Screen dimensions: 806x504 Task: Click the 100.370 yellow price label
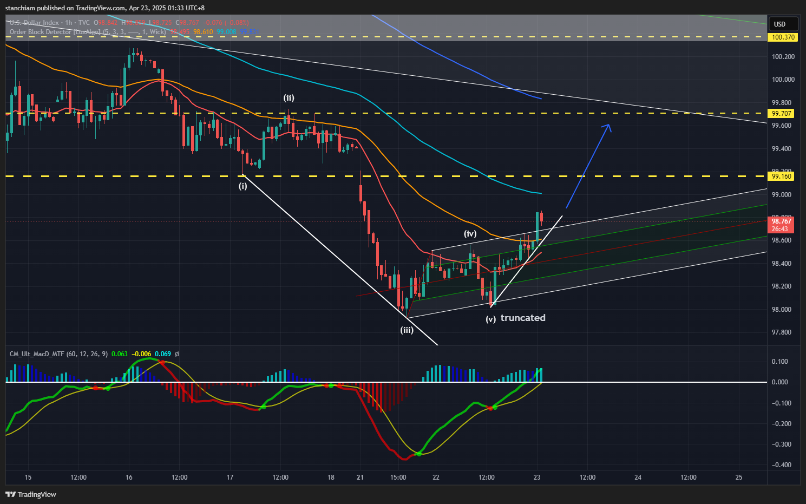tap(783, 37)
